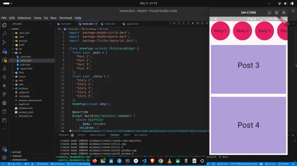The image size is (297, 166).
Task: Open square.dart in the explorer
Action: 26,69
